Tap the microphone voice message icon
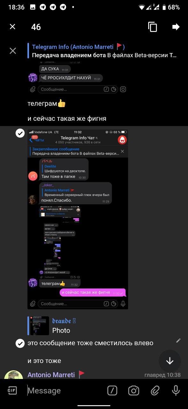188x409 pixels. 176,390
